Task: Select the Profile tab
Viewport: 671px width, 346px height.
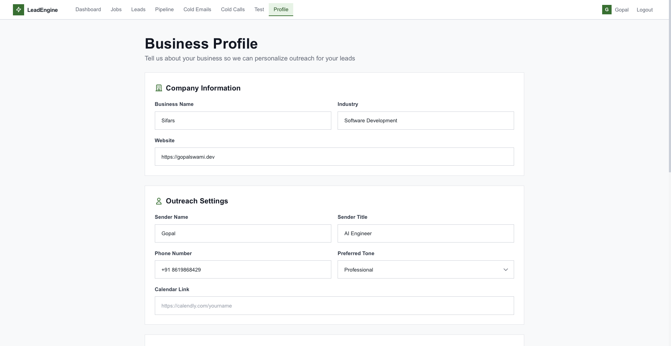Action: (x=281, y=9)
